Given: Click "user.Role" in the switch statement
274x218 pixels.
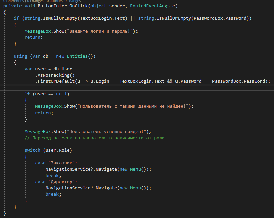Looking at the screenshot, I should pos(57,150).
